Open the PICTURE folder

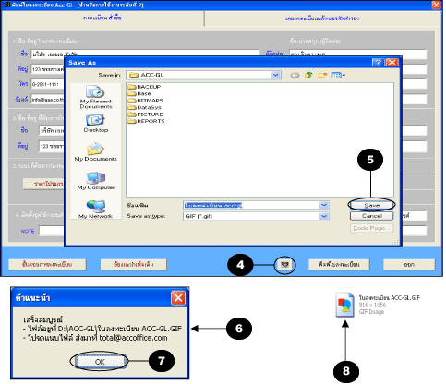[145, 114]
